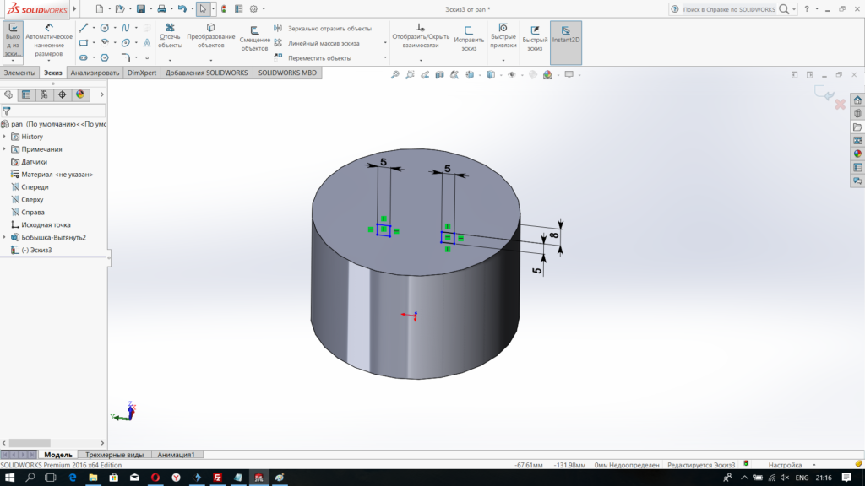Click the Repair Sketch (Исправить эскиз) icon

coord(469,30)
